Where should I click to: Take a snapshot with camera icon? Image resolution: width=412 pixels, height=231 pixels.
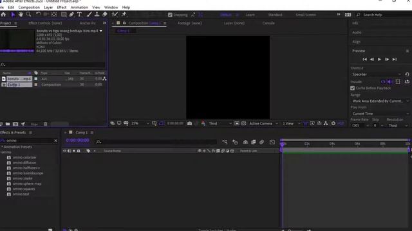[189, 123]
